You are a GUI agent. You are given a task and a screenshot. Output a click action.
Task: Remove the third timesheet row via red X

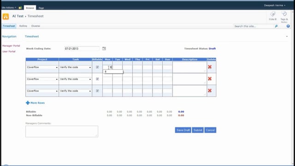point(210,90)
